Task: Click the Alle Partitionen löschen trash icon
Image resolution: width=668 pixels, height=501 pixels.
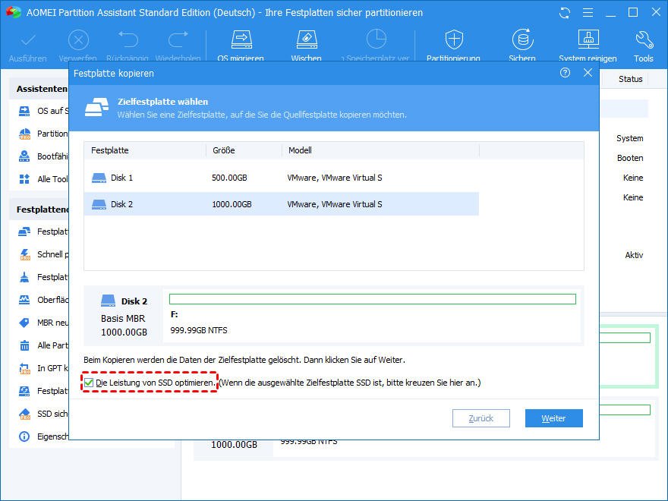Action: point(24,345)
